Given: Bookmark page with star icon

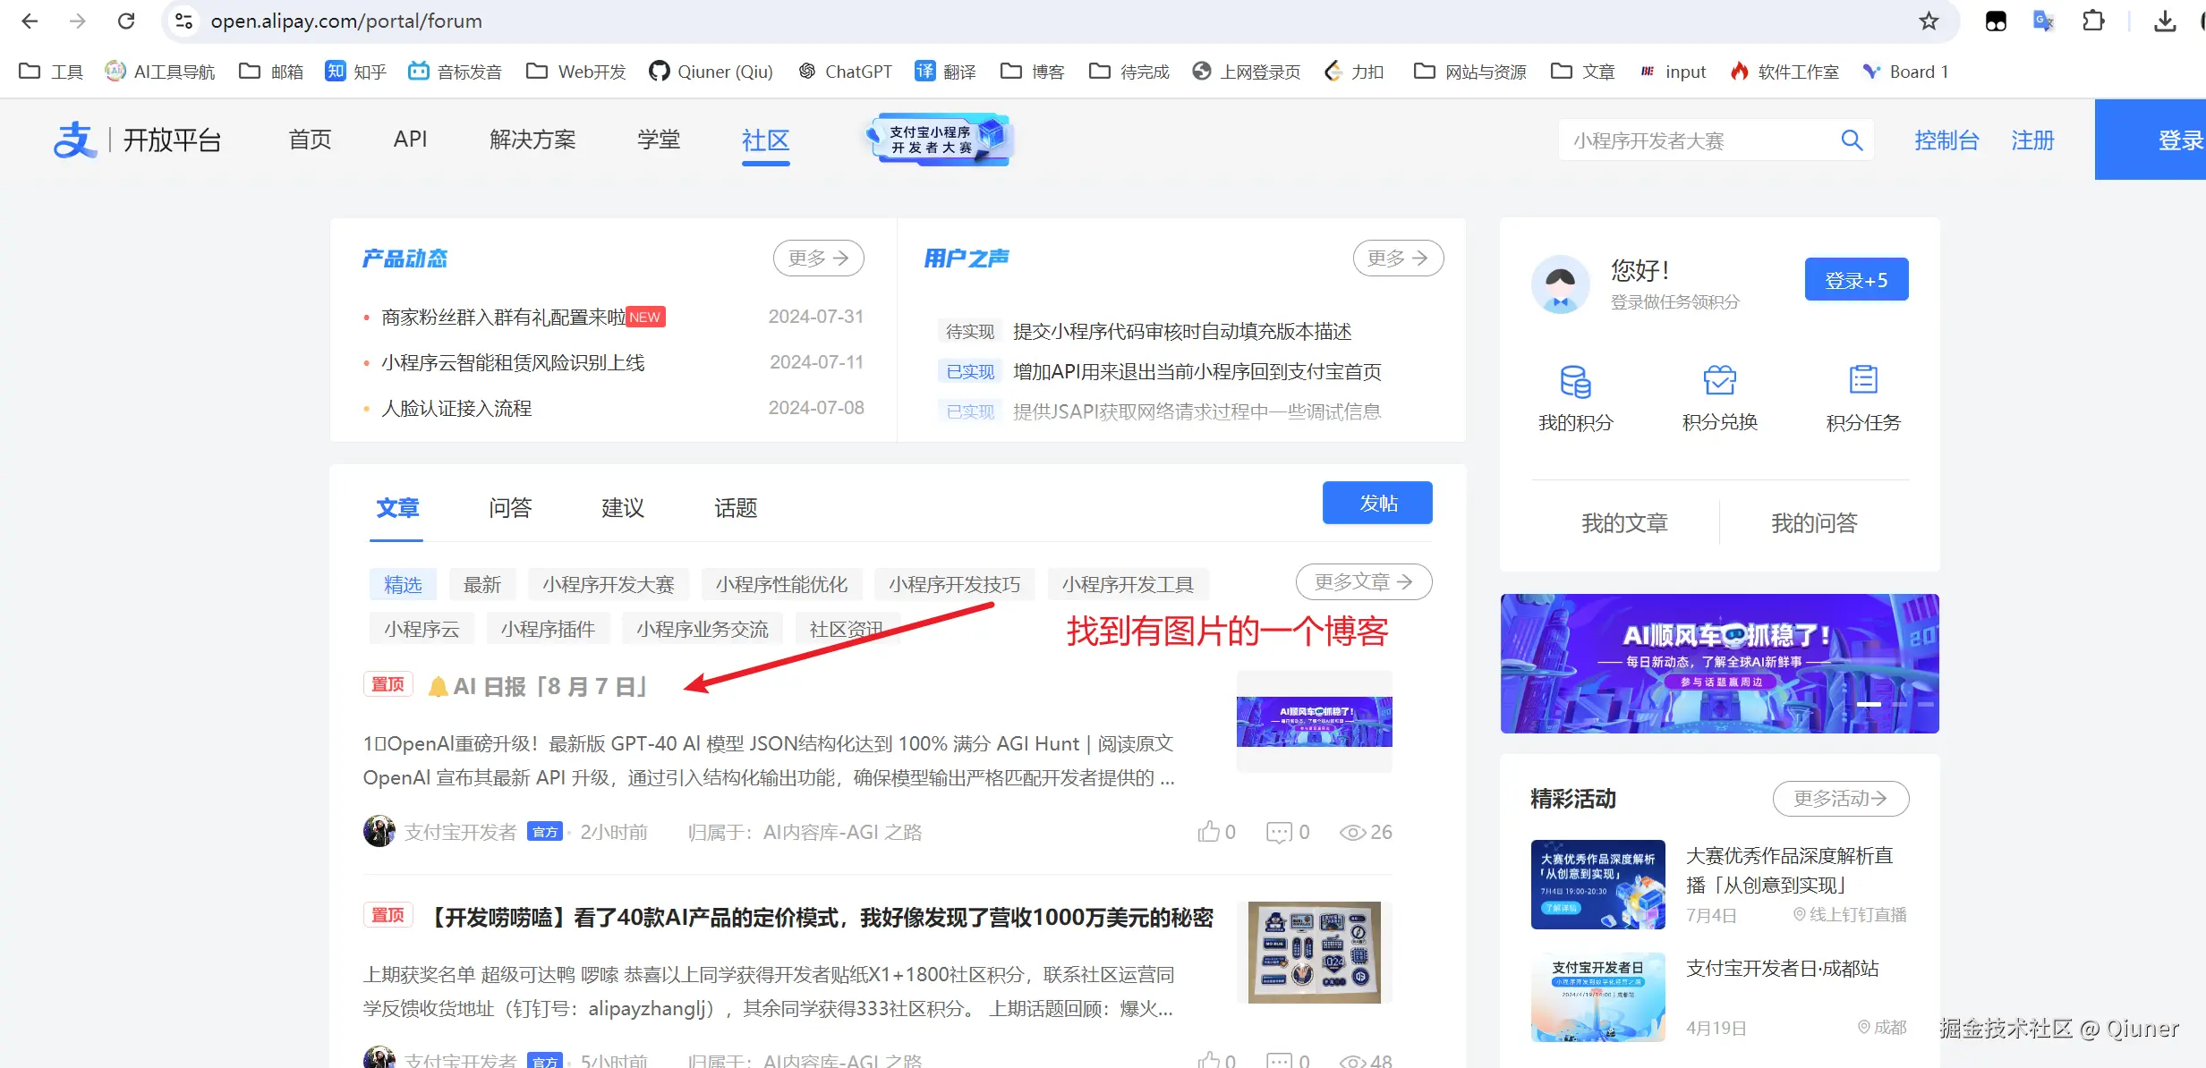Looking at the screenshot, I should [1929, 21].
